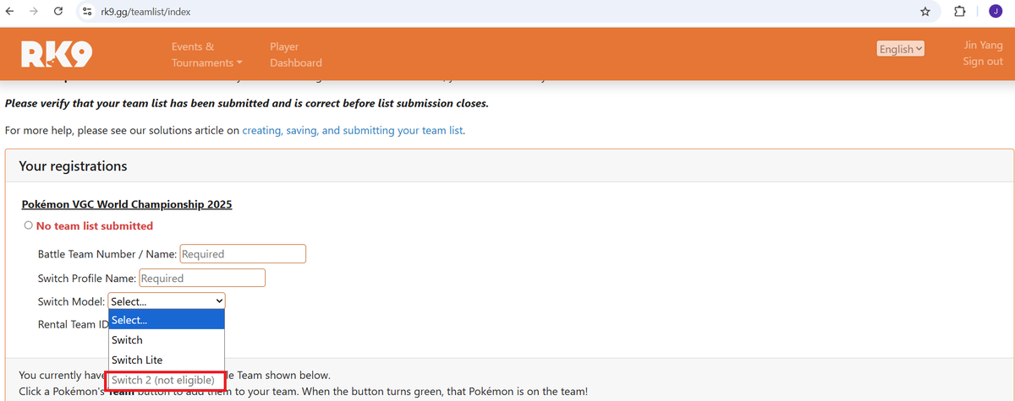Open creating, saving, and submitting team list article
Image resolution: width=1015 pixels, height=401 pixels.
(x=353, y=131)
